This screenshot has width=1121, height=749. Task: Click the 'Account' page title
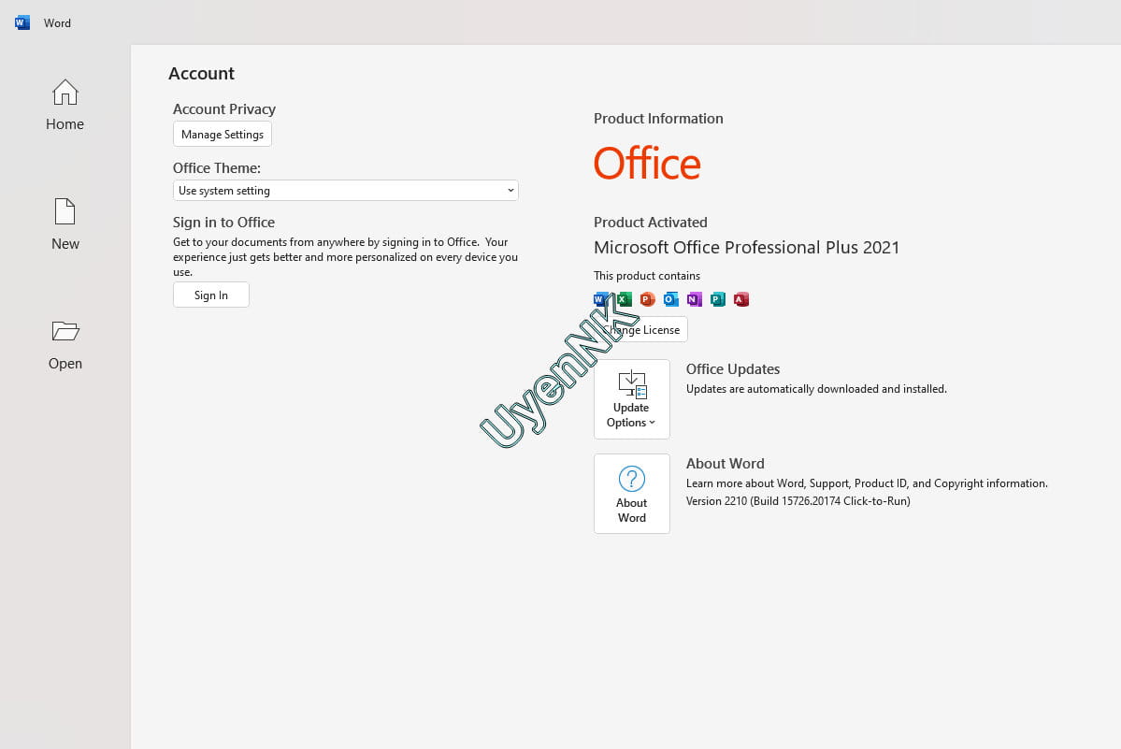click(202, 74)
